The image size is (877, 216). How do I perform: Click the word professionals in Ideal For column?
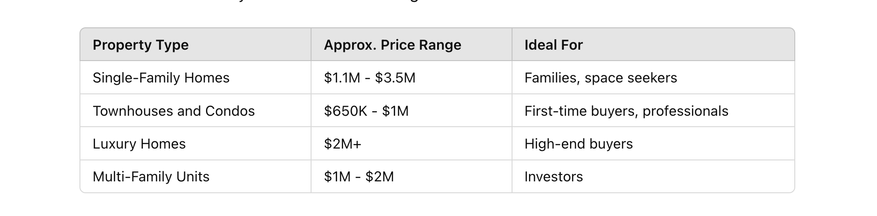tap(685, 111)
